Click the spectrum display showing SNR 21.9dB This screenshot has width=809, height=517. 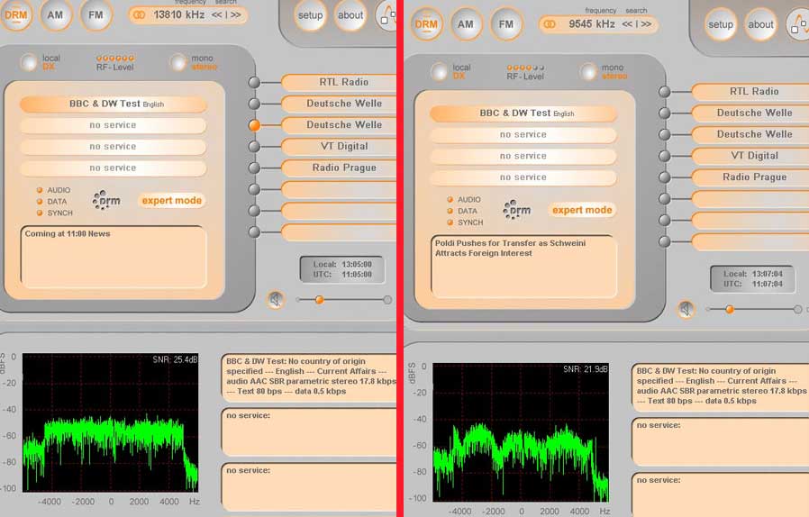point(521,432)
